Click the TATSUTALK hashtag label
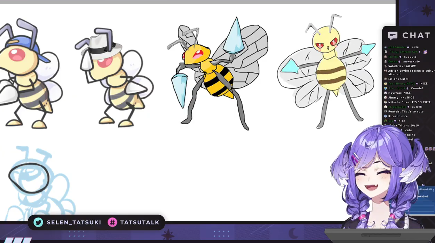 tap(139, 222)
